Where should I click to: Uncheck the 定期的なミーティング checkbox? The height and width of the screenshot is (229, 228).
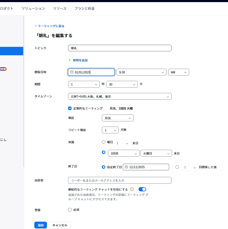pos(70,108)
